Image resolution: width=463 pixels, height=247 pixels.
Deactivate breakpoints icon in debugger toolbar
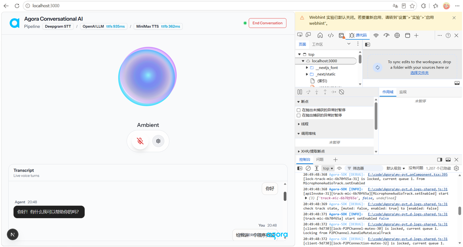[341, 92]
